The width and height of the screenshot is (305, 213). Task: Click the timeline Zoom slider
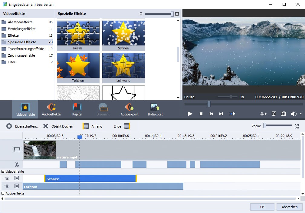pyautogui.click(x=278, y=126)
